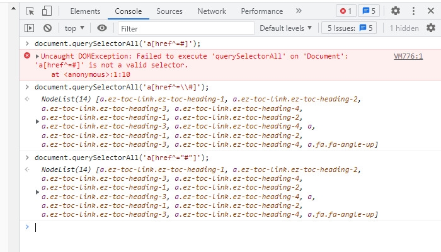Clear the console with the ban icon

[47, 28]
